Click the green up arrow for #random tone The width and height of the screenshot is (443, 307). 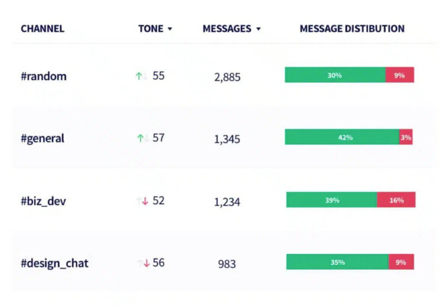138,76
